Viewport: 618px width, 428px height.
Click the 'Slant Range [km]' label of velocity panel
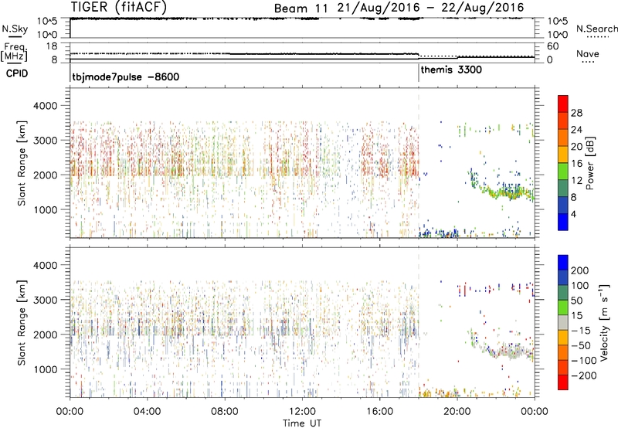(22, 322)
